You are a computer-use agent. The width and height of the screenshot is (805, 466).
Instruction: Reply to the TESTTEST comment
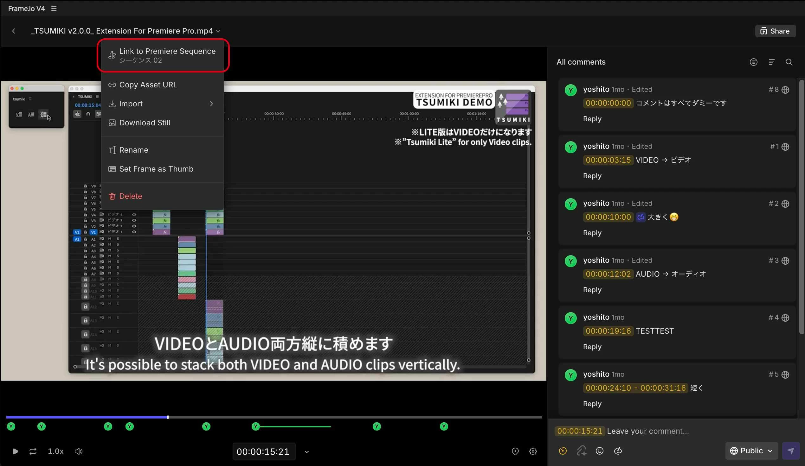click(x=592, y=347)
